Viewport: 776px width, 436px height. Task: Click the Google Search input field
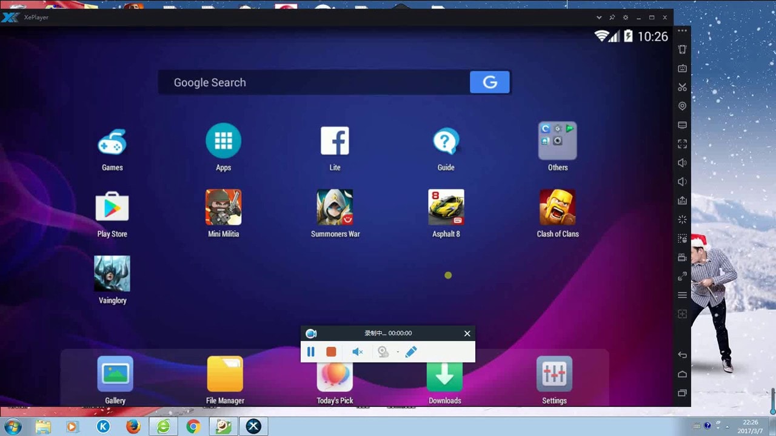(x=314, y=82)
